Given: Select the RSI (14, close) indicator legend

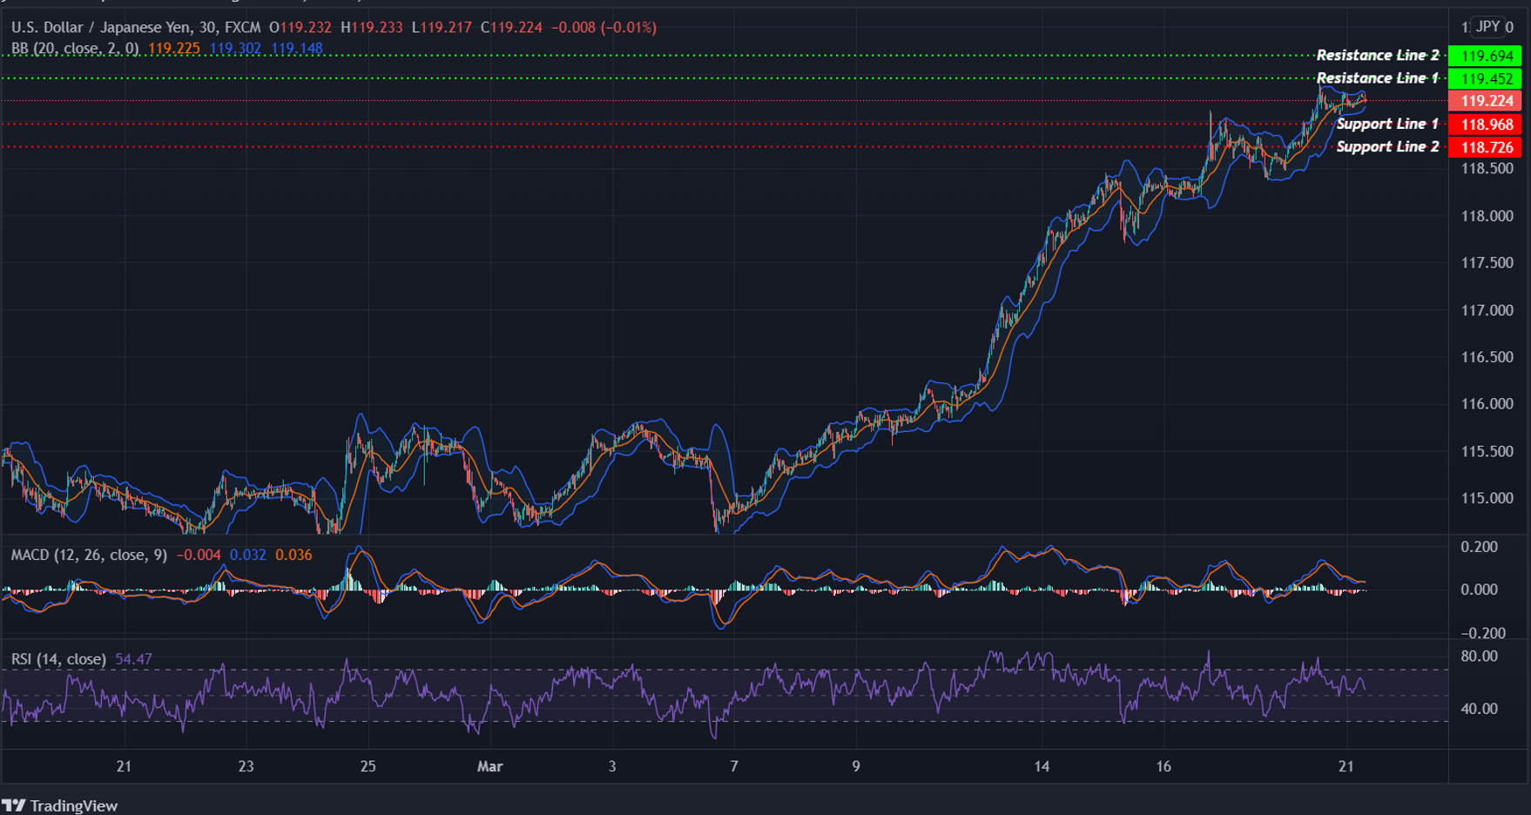Looking at the screenshot, I should 57,659.
